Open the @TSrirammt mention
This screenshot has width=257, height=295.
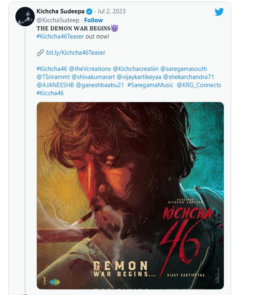(x=53, y=77)
